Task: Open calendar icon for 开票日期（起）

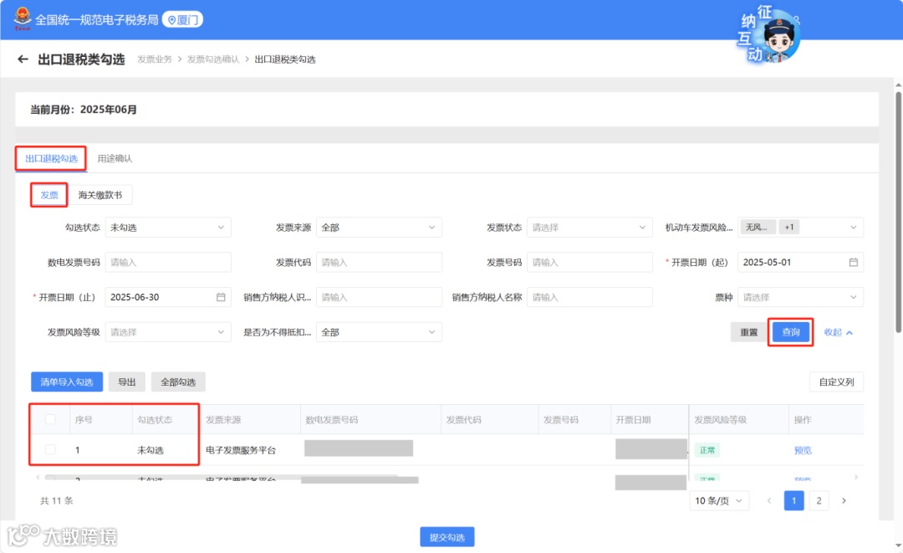Action: point(853,262)
